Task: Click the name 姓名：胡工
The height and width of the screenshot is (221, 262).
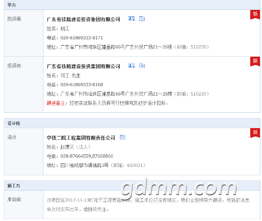Action: pyautogui.click(x=58, y=28)
